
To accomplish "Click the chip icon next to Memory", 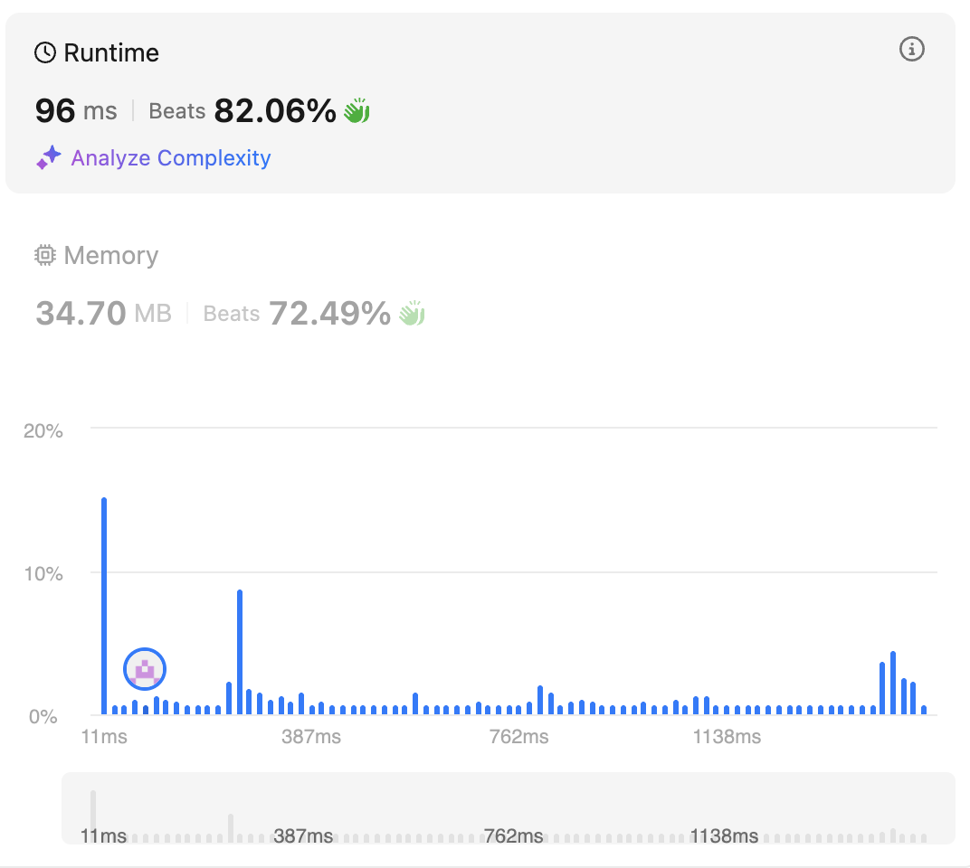I will click(44, 256).
